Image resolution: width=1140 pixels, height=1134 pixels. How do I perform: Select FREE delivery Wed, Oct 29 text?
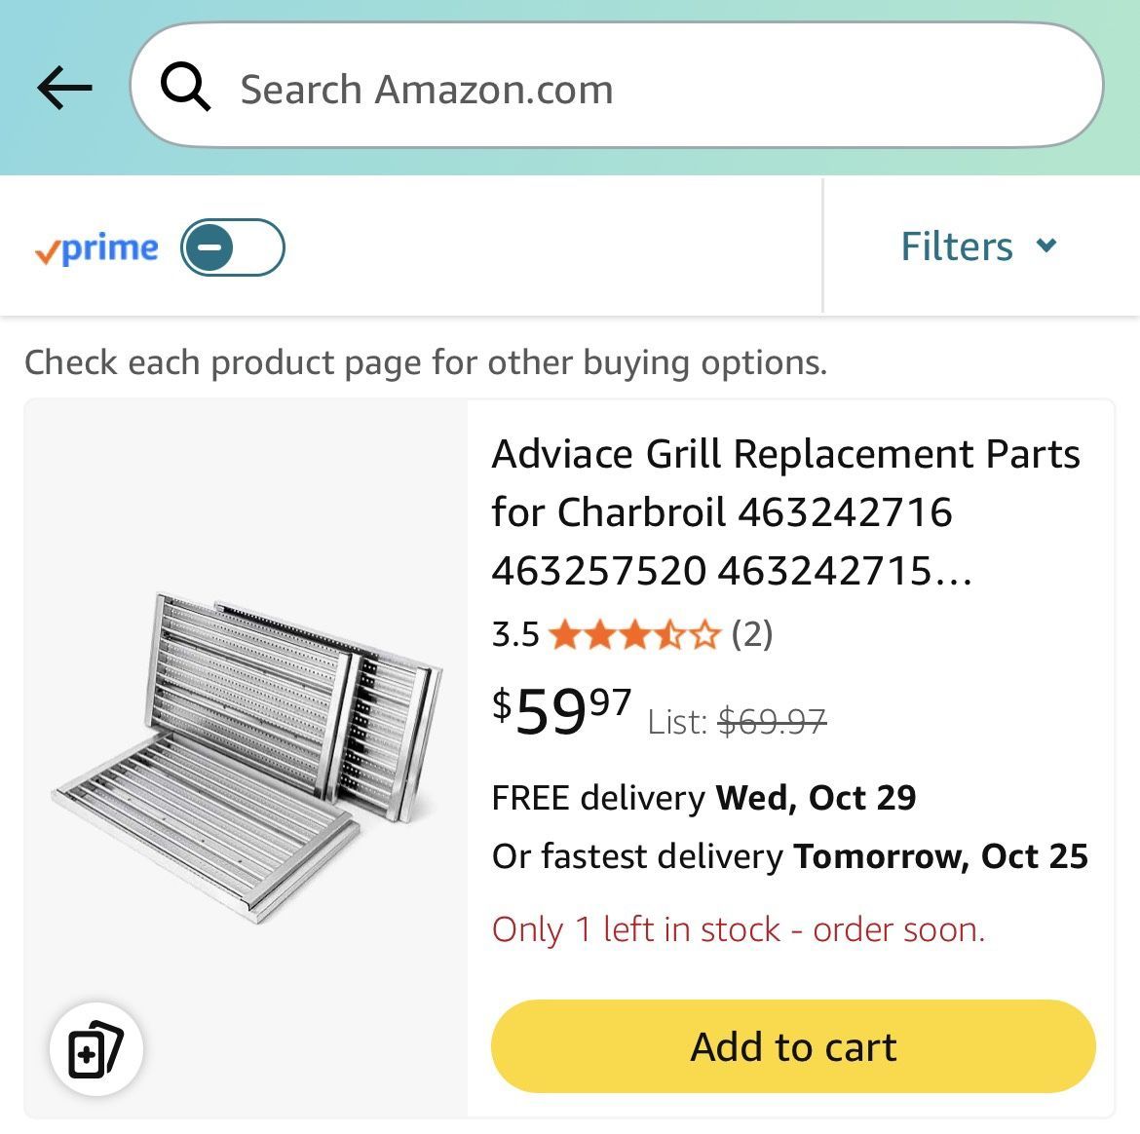(x=703, y=798)
